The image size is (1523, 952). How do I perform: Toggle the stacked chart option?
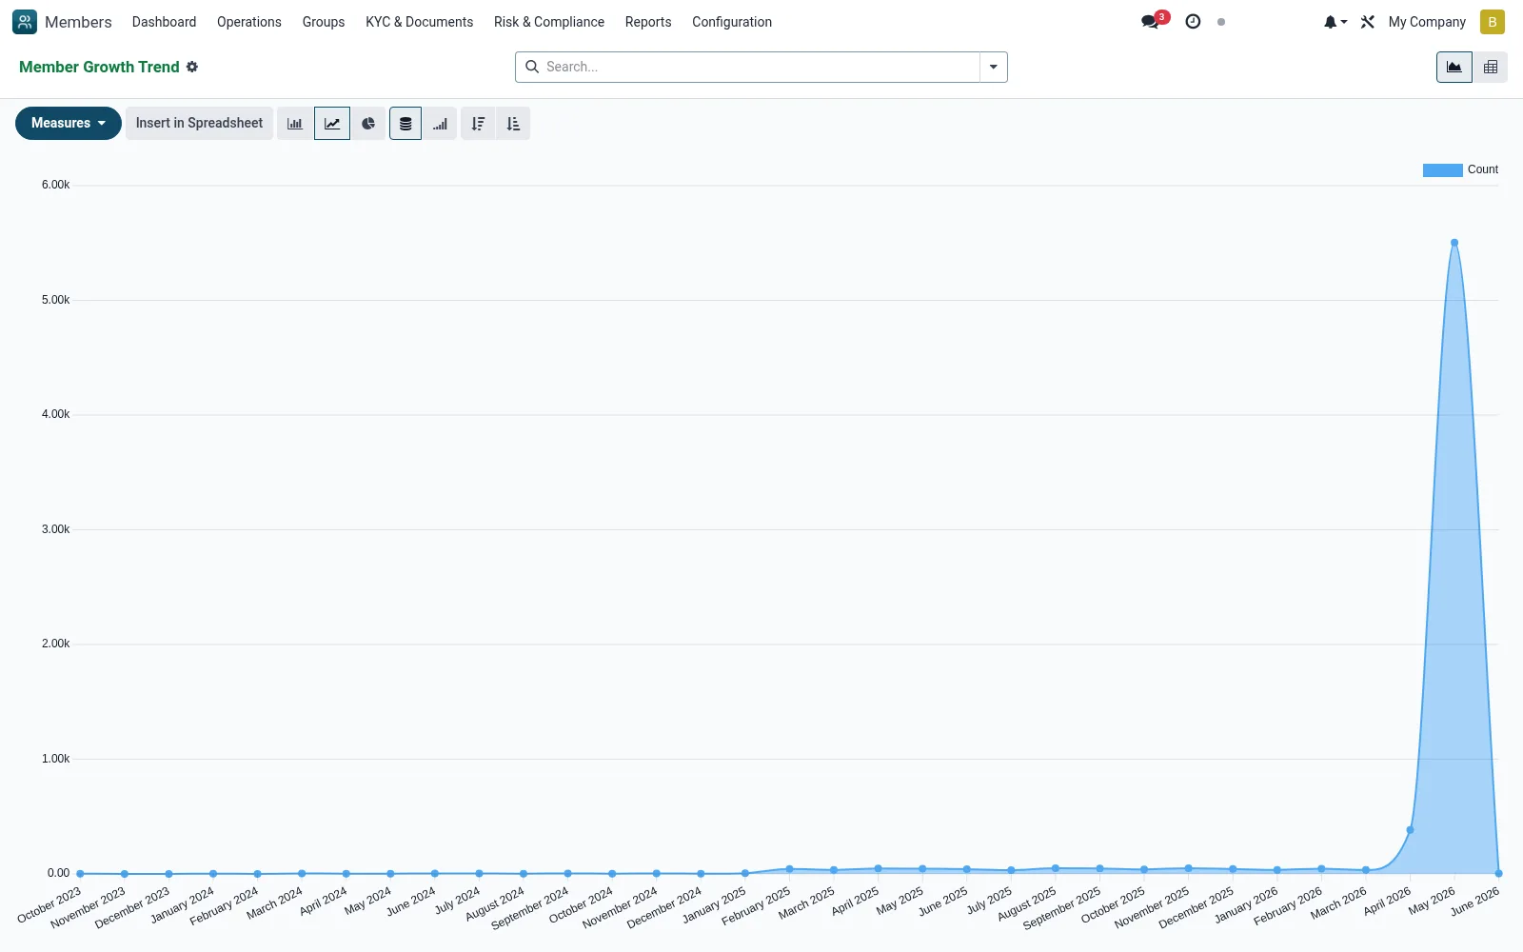pyautogui.click(x=405, y=124)
